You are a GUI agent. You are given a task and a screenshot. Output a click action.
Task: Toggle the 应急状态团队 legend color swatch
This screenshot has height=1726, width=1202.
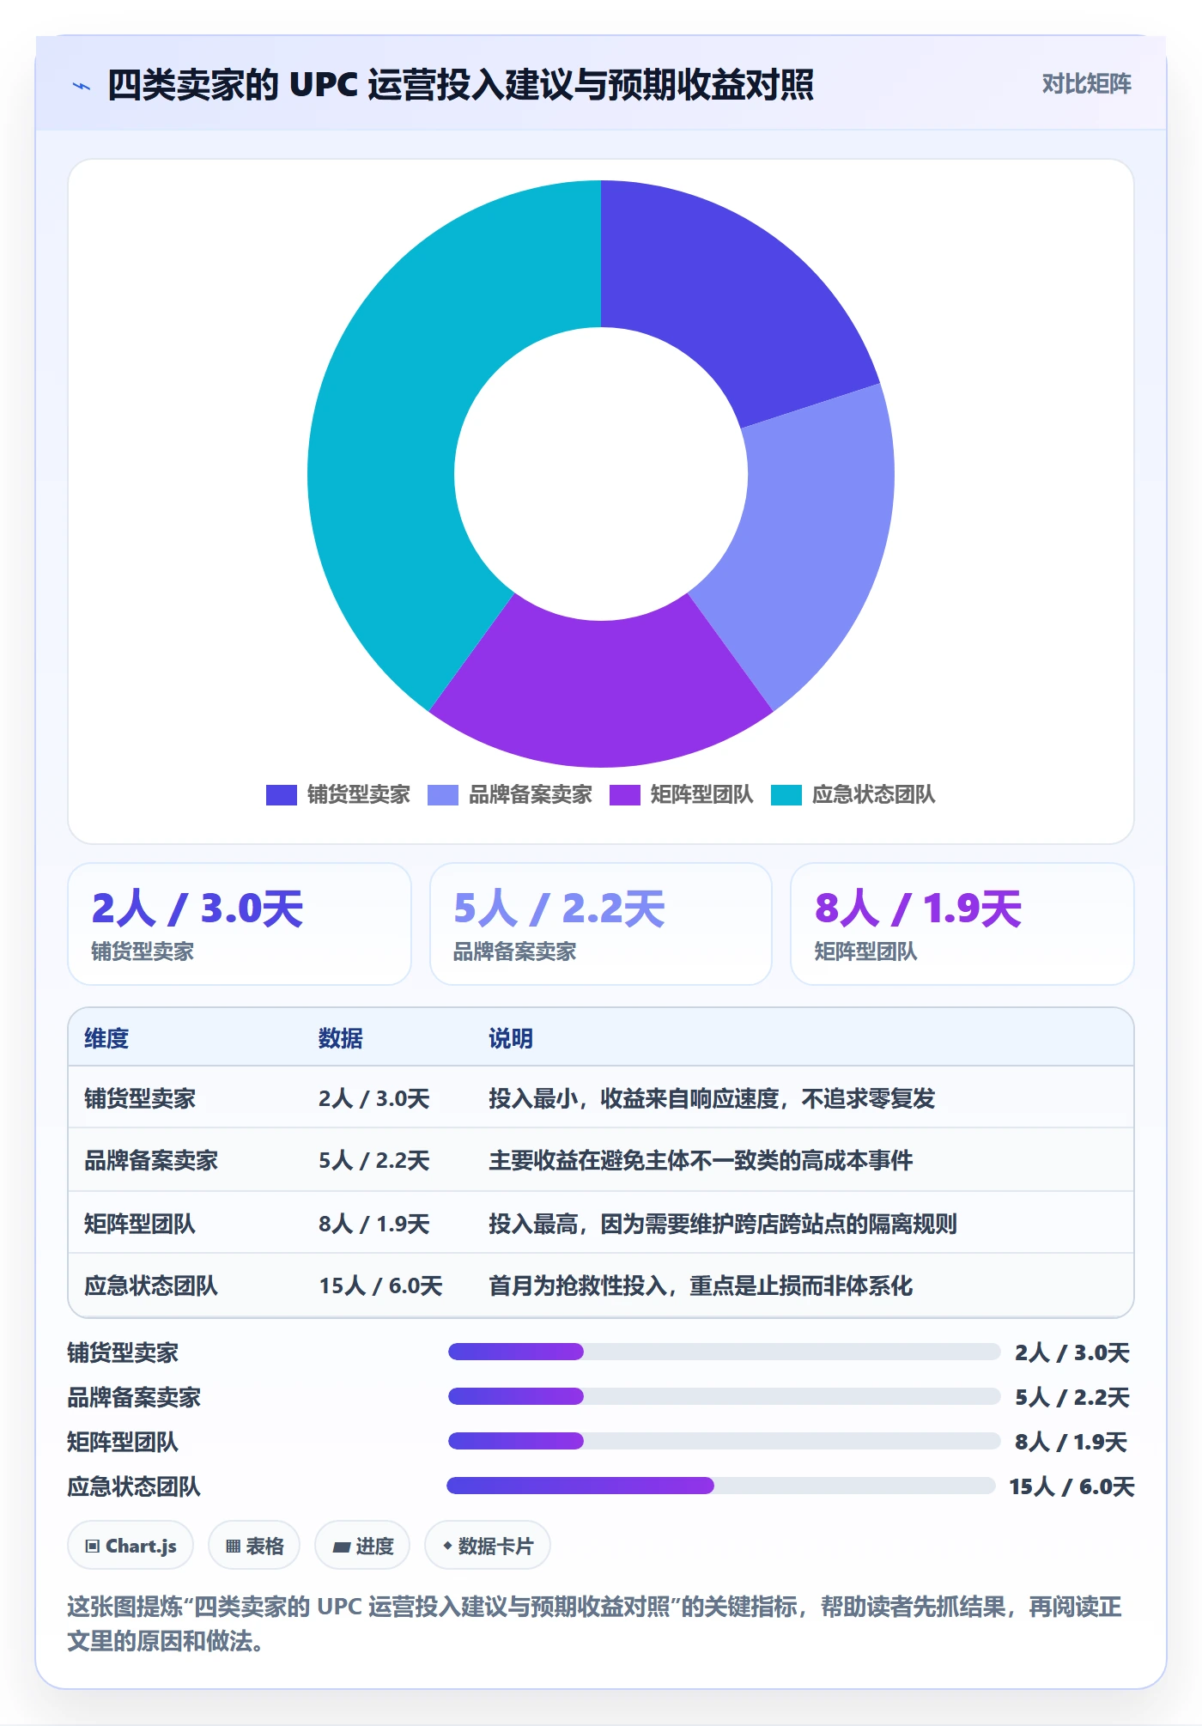(x=786, y=795)
